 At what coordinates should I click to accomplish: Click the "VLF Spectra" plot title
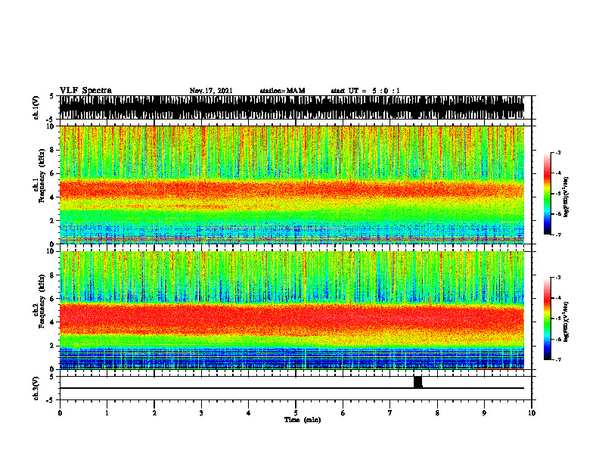click(x=85, y=91)
